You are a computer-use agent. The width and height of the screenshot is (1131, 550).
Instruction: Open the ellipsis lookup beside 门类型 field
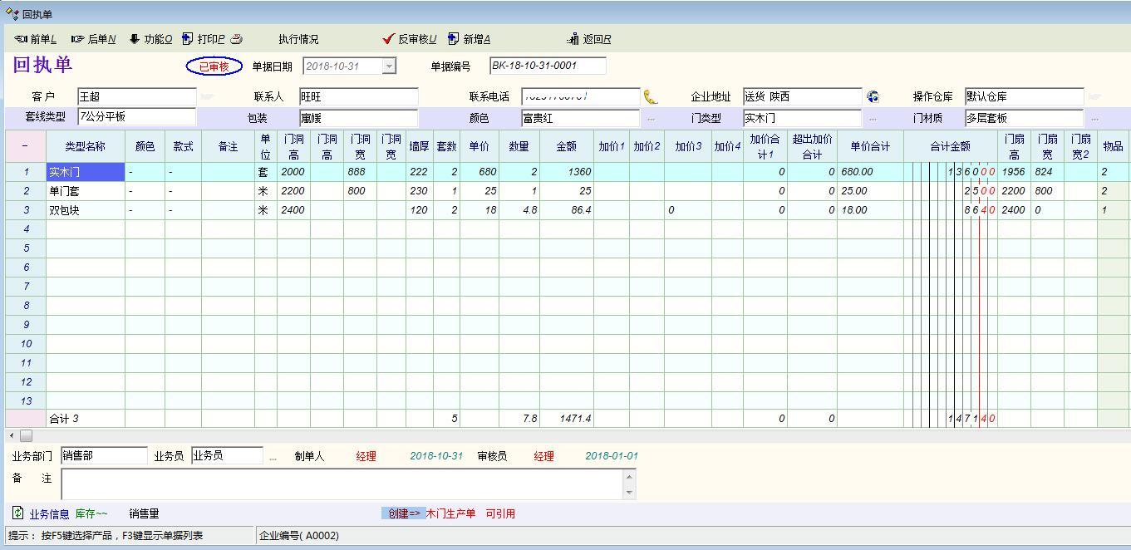pyautogui.click(x=873, y=119)
